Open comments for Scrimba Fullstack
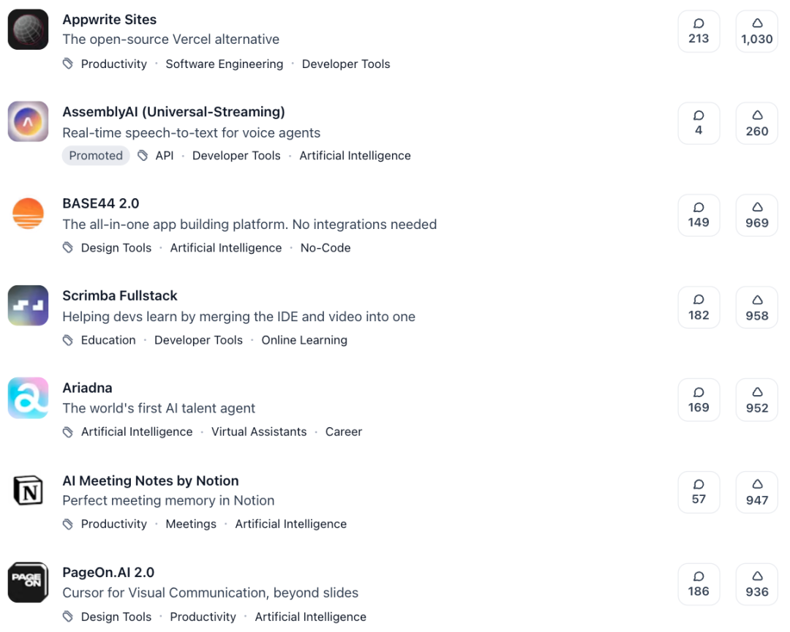This screenshot has width=790, height=632. [699, 307]
